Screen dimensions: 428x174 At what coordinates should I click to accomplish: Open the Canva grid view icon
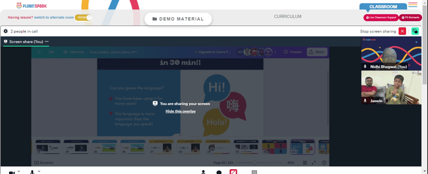pyautogui.click(x=305, y=162)
